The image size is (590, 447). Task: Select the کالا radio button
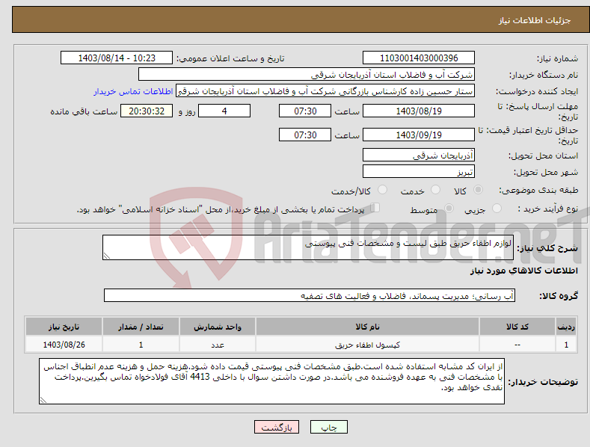tap(478, 190)
